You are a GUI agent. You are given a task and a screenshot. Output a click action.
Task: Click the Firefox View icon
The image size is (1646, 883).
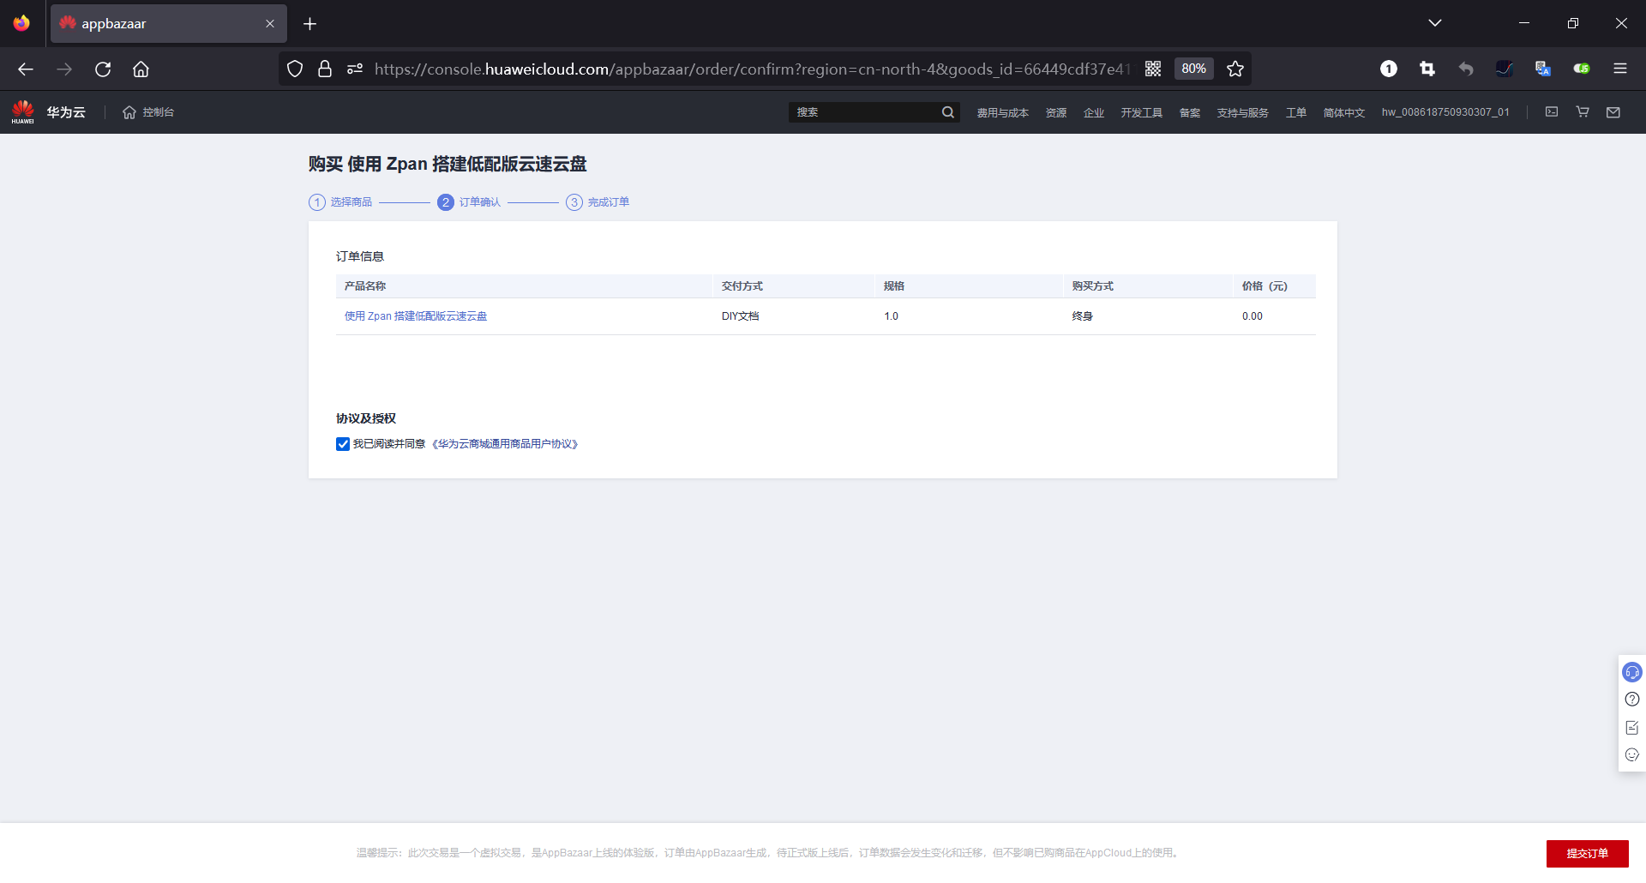(21, 23)
